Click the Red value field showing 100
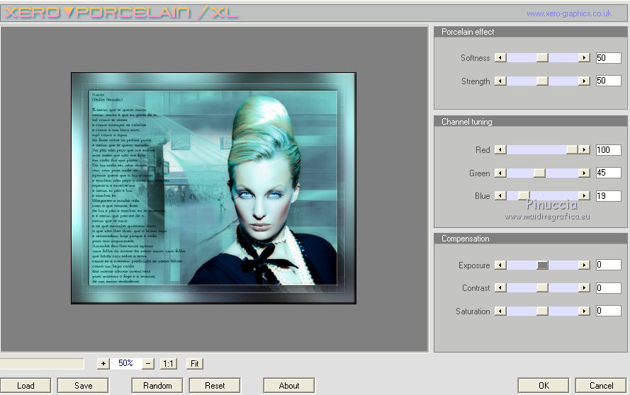Screen dimensions: 630x395 pyautogui.click(x=608, y=150)
